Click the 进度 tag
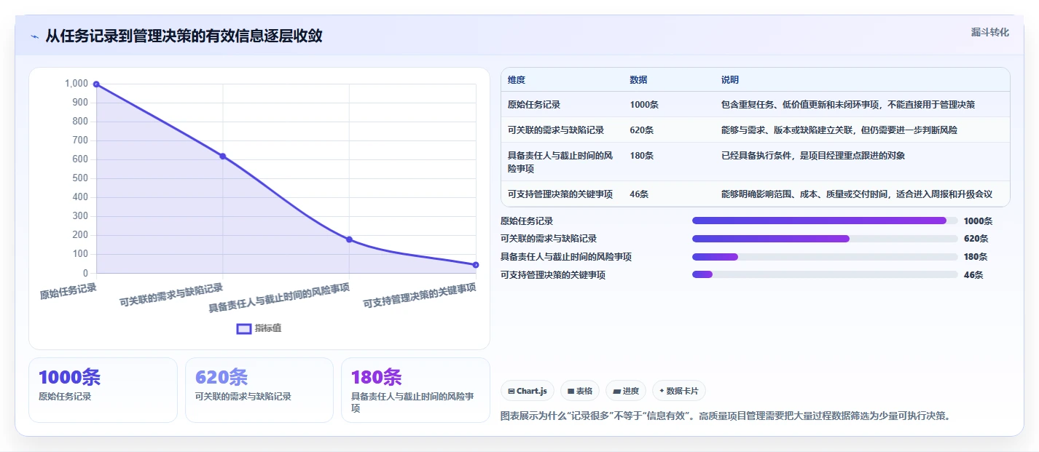This screenshot has width=1039, height=452. pos(626,391)
